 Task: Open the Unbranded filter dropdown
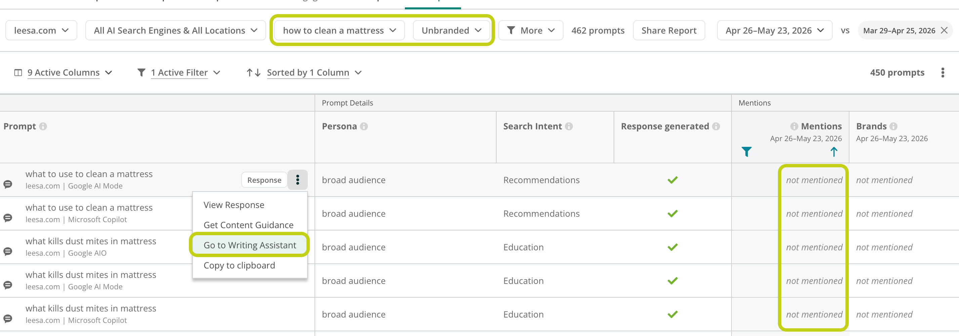click(451, 31)
